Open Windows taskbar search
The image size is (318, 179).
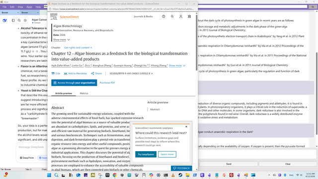tap(56, 175)
